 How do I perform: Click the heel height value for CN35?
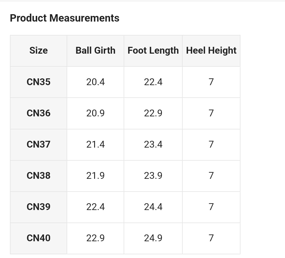point(211,82)
